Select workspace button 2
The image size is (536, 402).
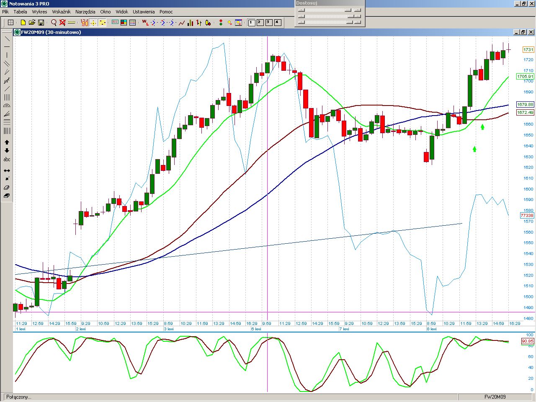tap(260, 23)
